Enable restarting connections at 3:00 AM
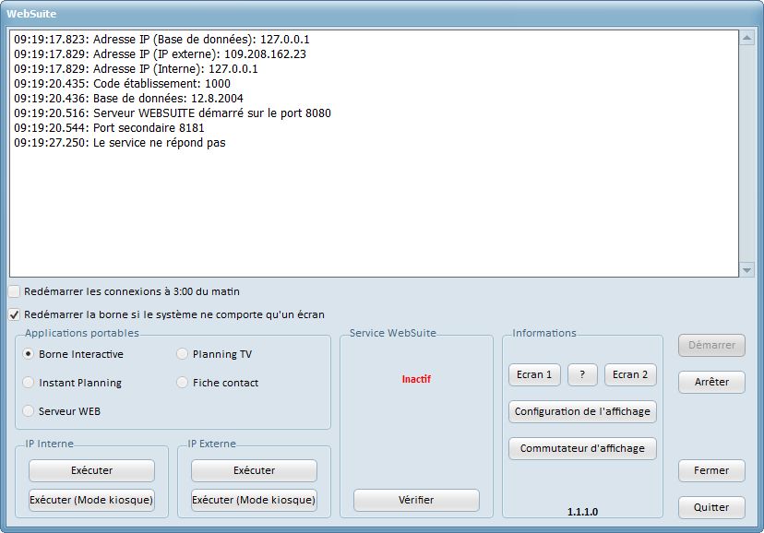764x533 pixels. 14,290
